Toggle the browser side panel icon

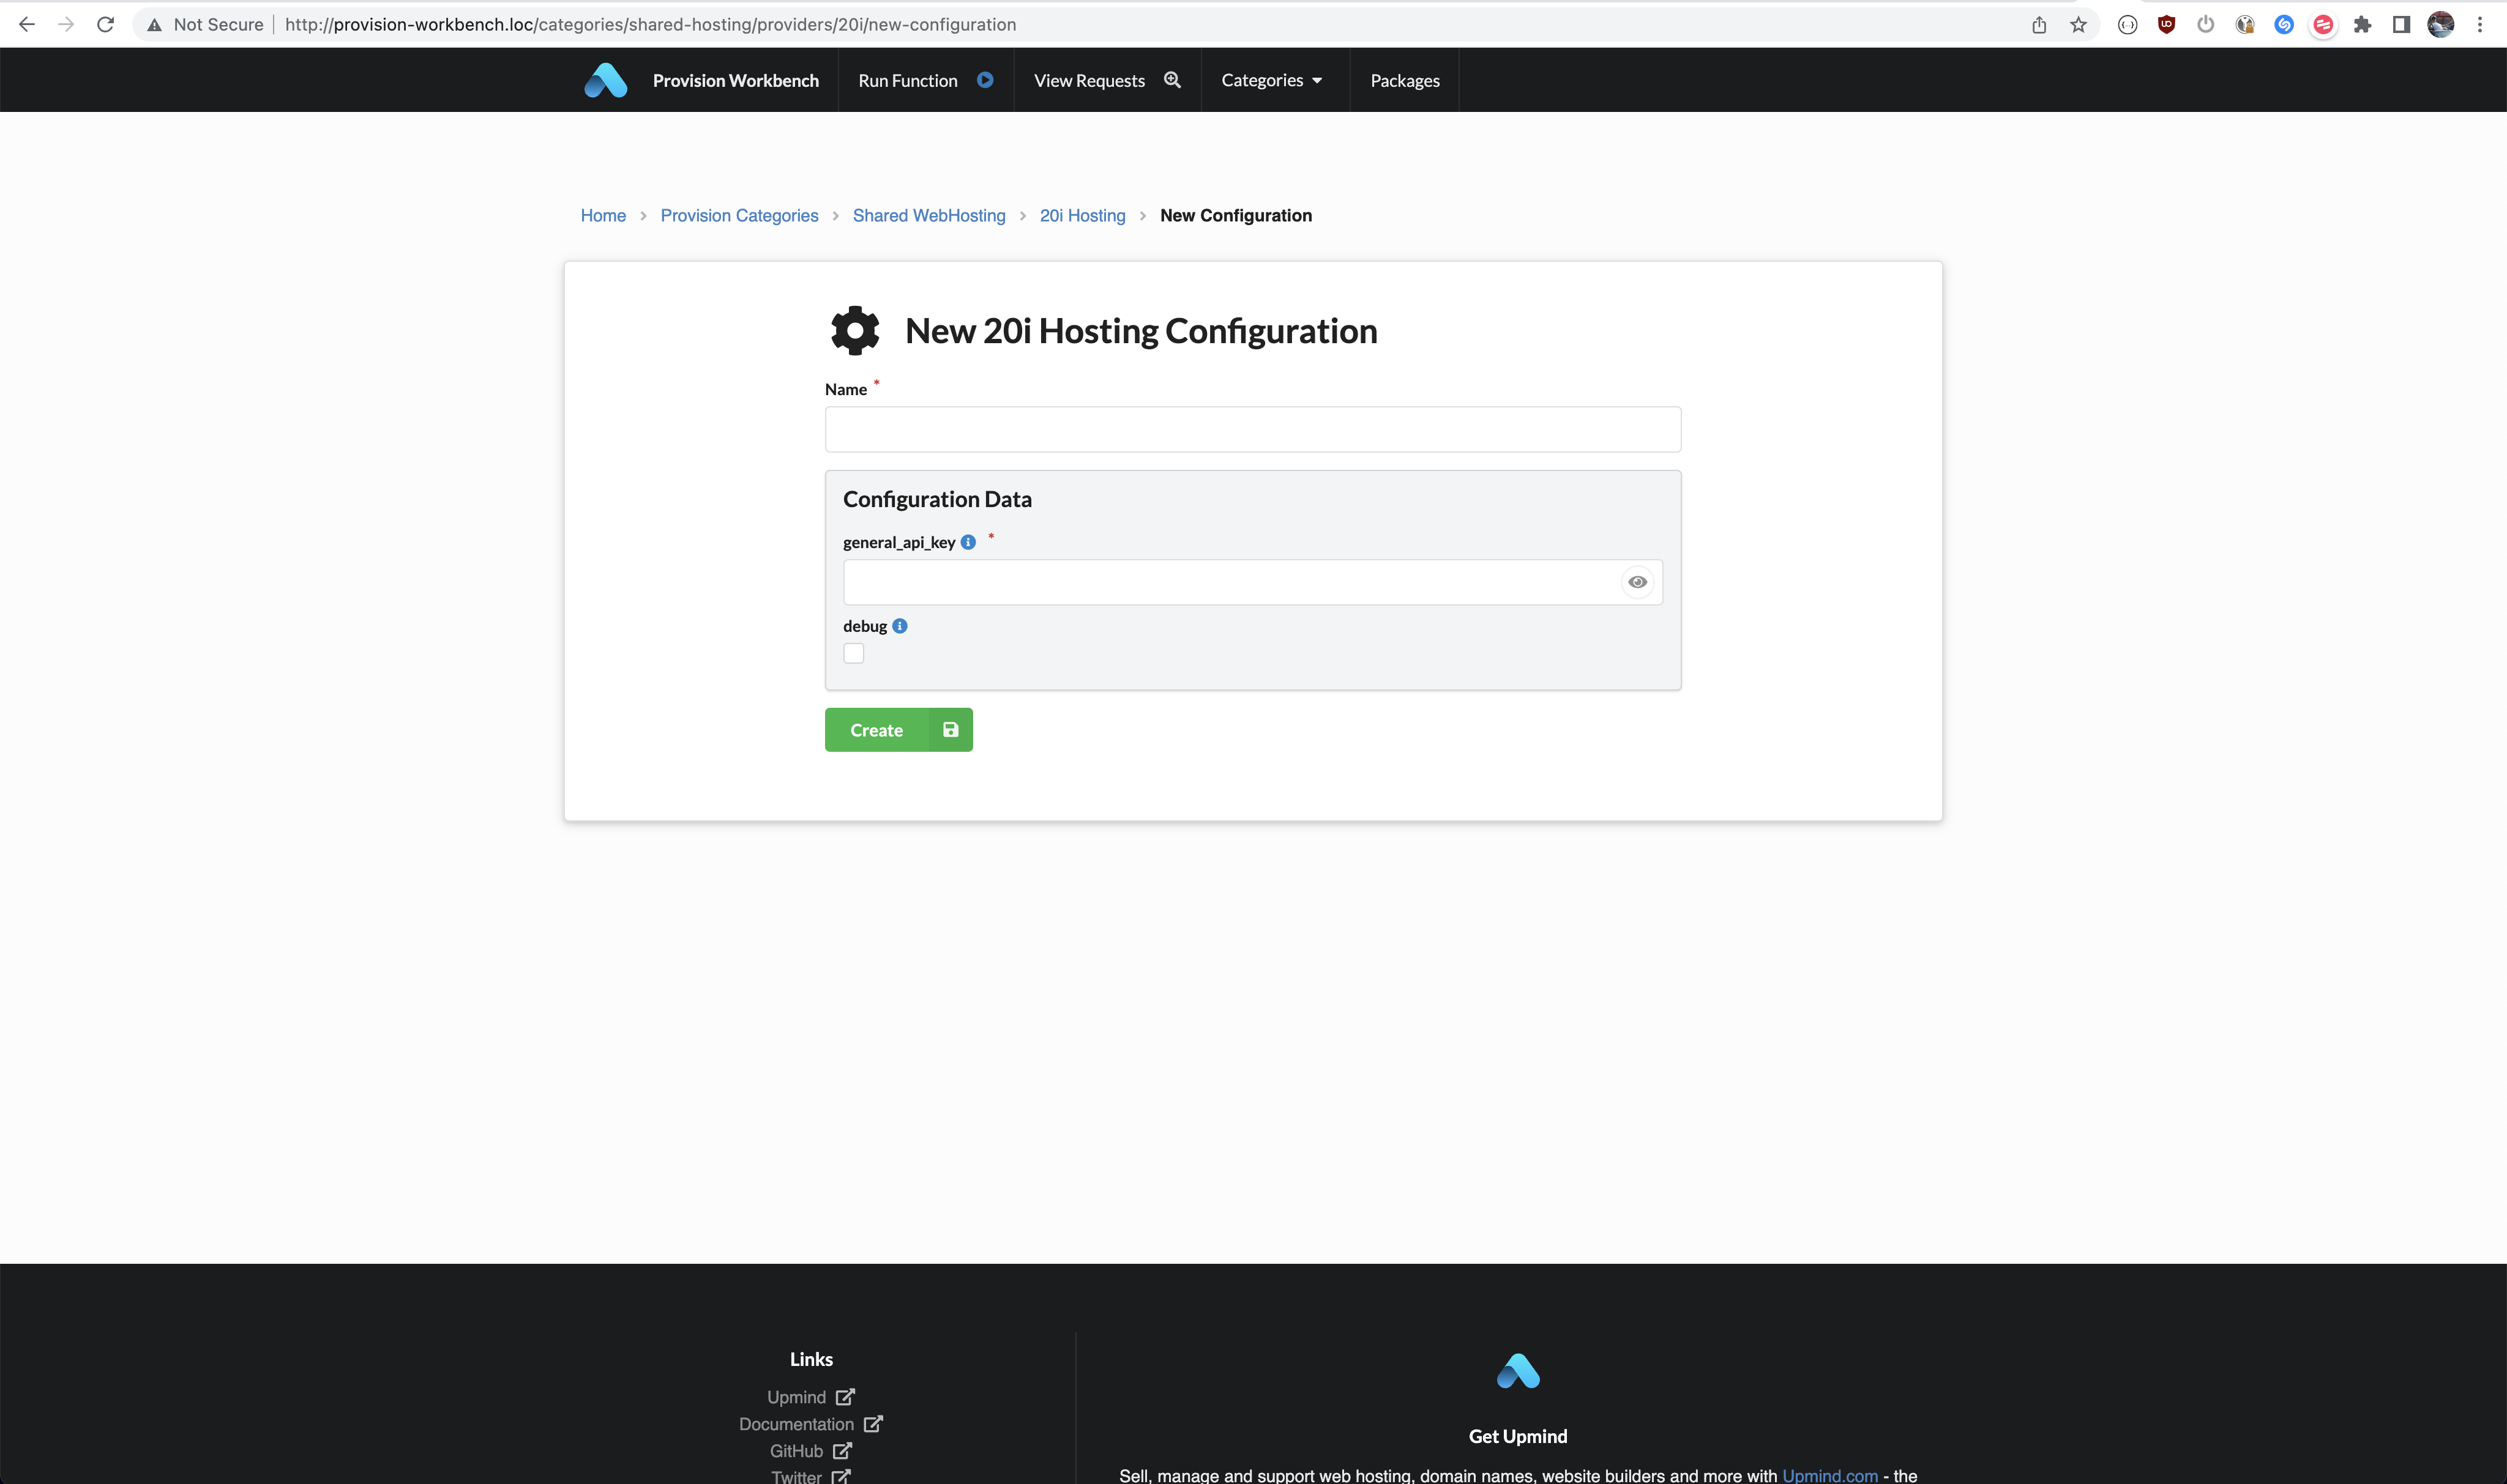2401,24
